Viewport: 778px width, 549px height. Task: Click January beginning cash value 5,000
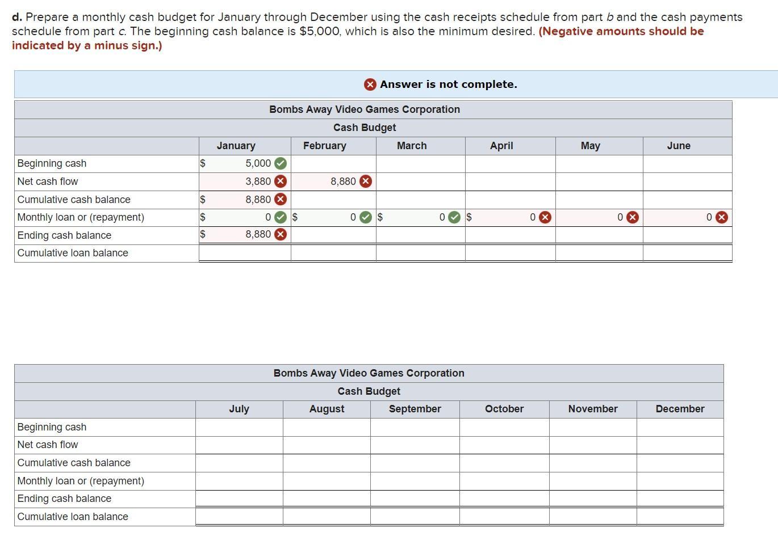pyautogui.click(x=258, y=163)
